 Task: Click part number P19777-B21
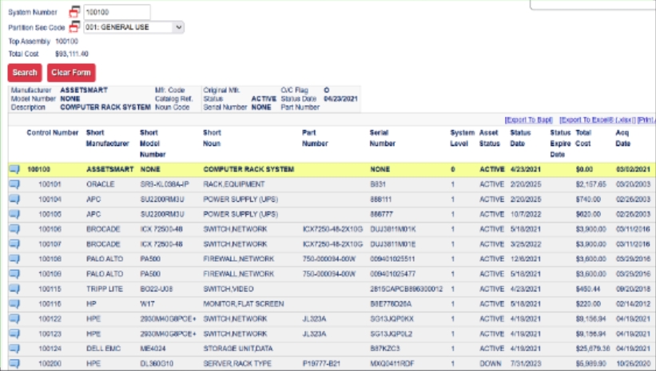tap(321, 364)
